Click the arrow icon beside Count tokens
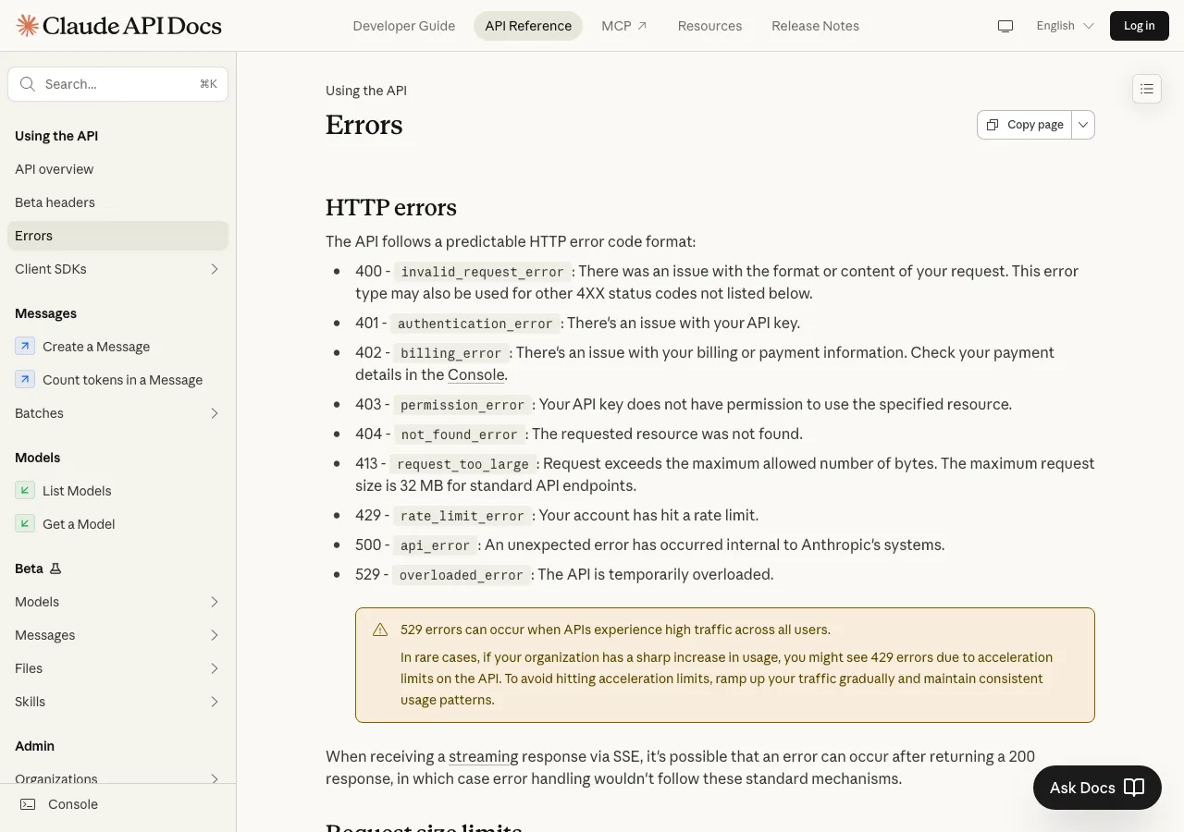The width and height of the screenshot is (1184, 832). pyautogui.click(x=25, y=380)
